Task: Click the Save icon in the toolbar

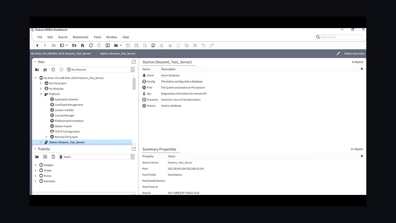Action: pyautogui.click(x=128, y=45)
